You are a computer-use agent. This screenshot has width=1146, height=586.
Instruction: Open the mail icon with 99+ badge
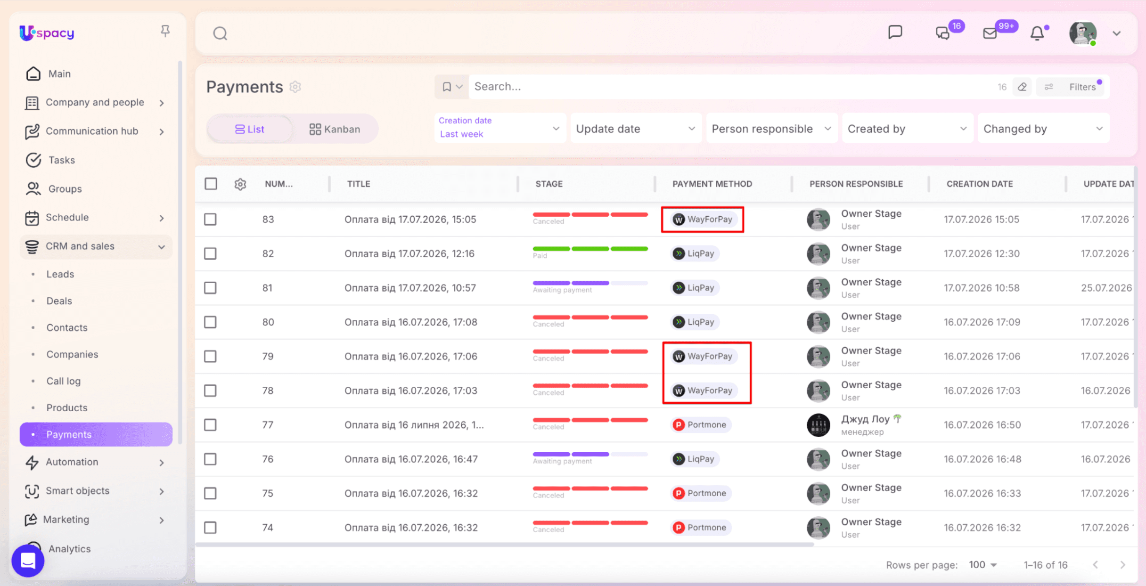tap(990, 33)
